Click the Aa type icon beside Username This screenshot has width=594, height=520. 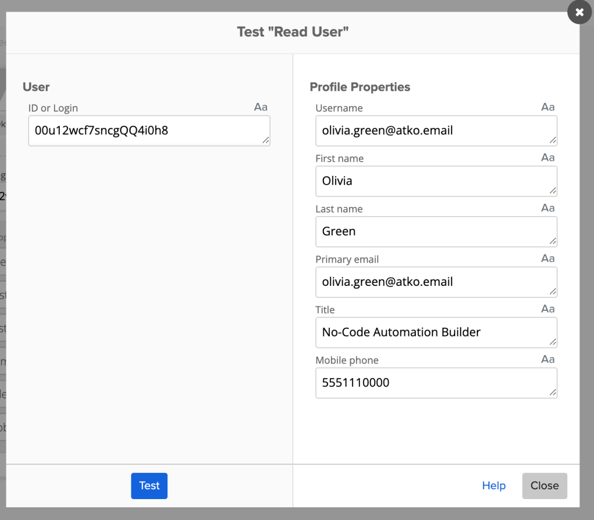(548, 107)
